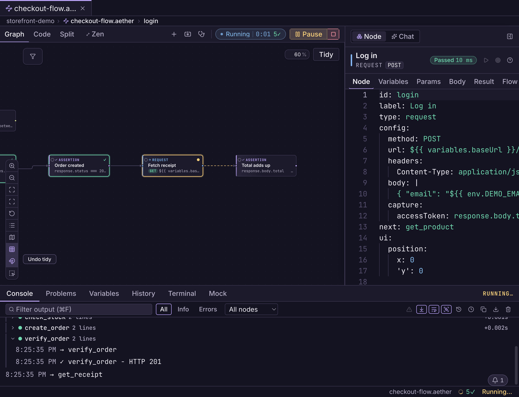Screen dimensions: 519x397
Task: Click the import tray icon in toolbar
Action: point(188,34)
